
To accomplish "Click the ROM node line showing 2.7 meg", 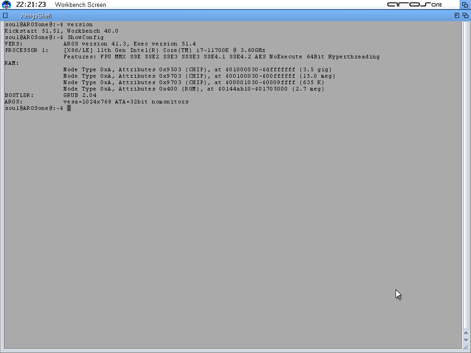I will pyautogui.click(x=194, y=89).
